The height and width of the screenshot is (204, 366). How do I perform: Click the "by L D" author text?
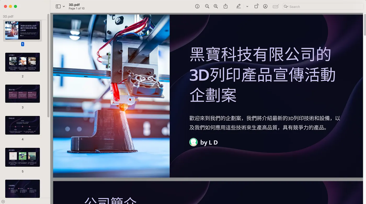209,142
